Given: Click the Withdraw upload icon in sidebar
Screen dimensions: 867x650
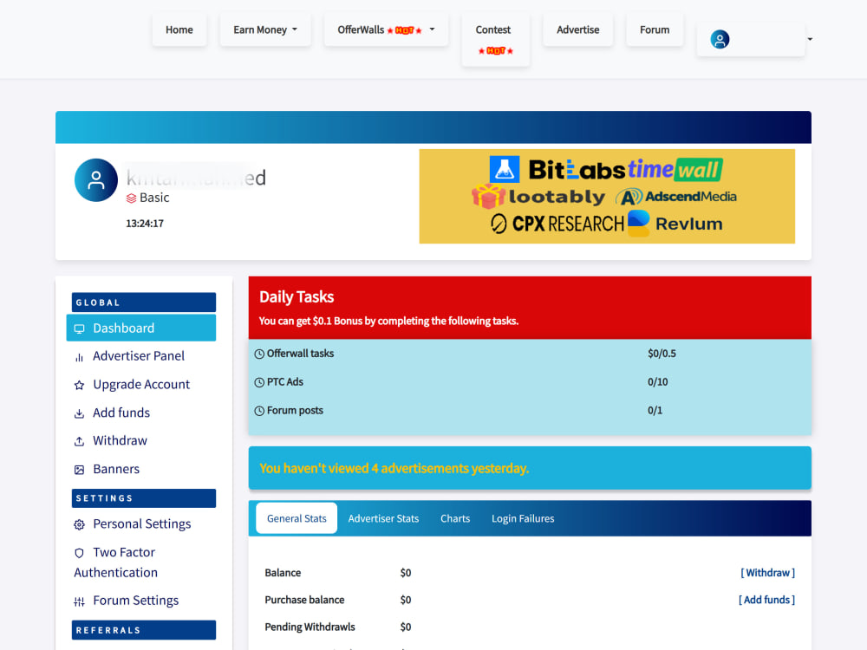Looking at the screenshot, I should [x=79, y=442].
